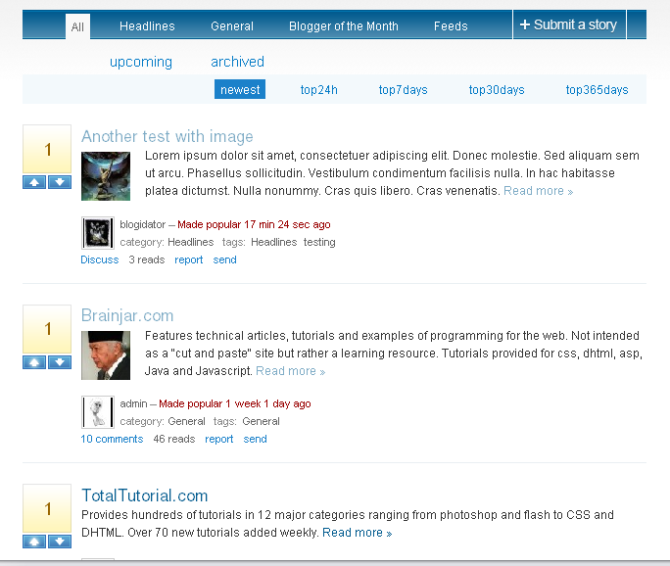The height and width of the screenshot is (566, 670).
Task: Downvote the TotalTutorial.com story
Action: pyautogui.click(x=60, y=542)
